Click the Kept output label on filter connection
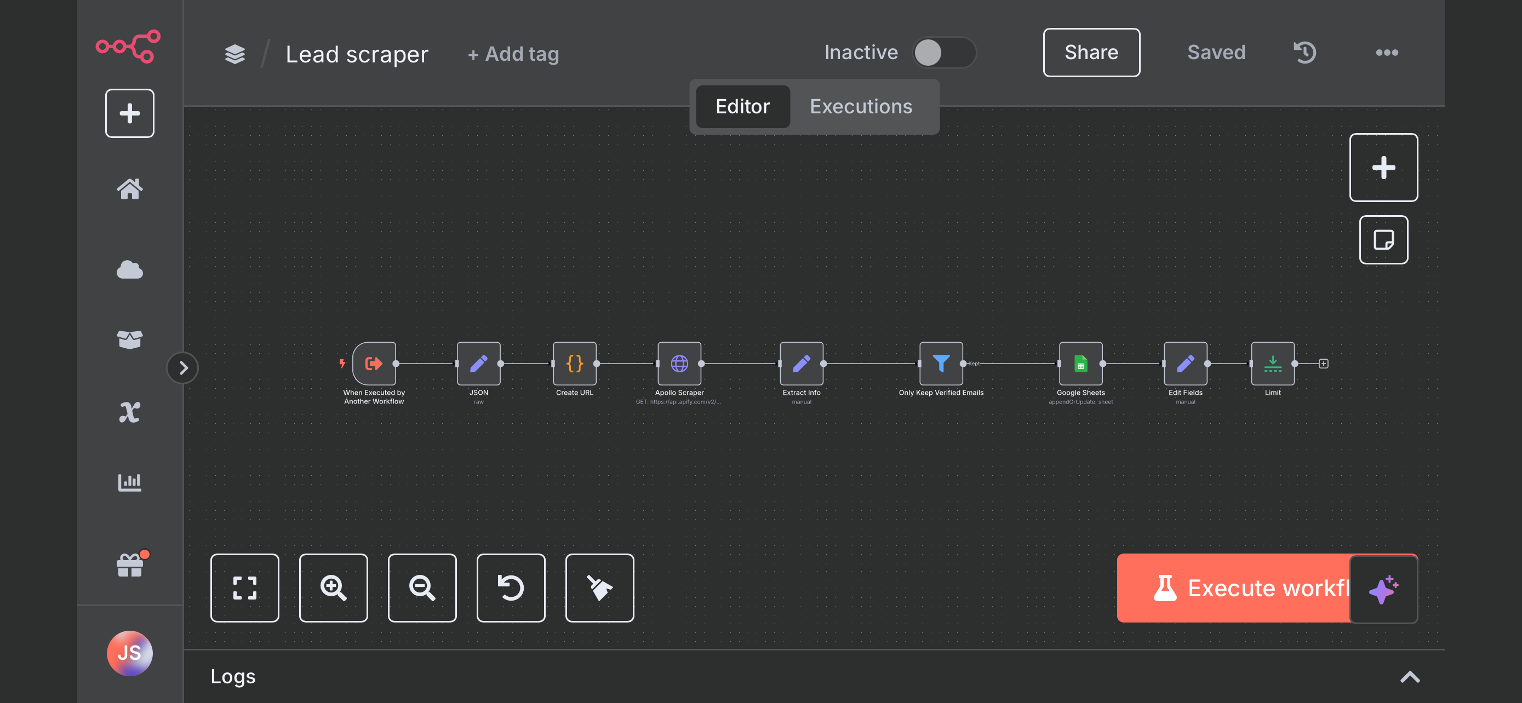Screen dimensions: 1522x703 coord(974,364)
